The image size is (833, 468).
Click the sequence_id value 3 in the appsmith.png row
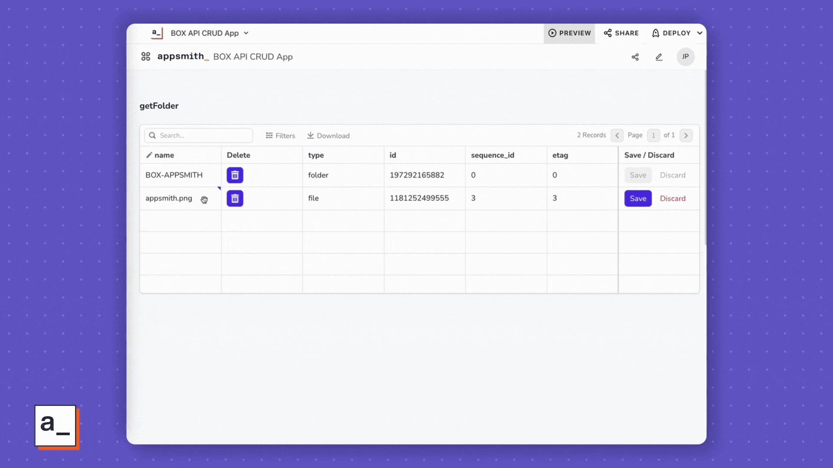[473, 198]
